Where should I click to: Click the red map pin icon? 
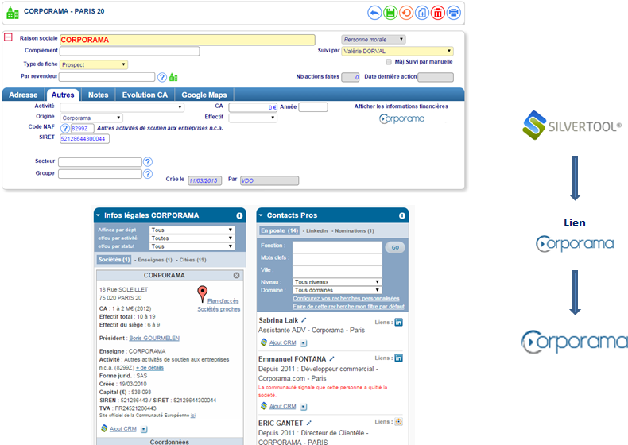click(203, 294)
